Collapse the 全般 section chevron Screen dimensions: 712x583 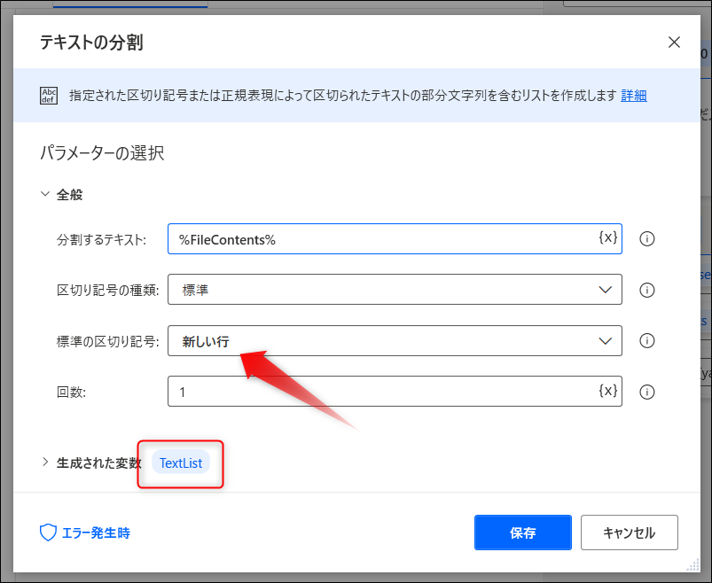45,194
